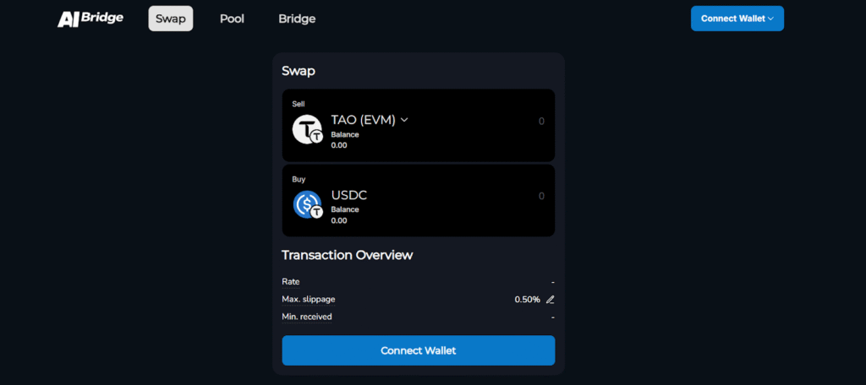This screenshot has height=385, width=866.
Task: Go to the Bridge tab
Action: coord(297,19)
